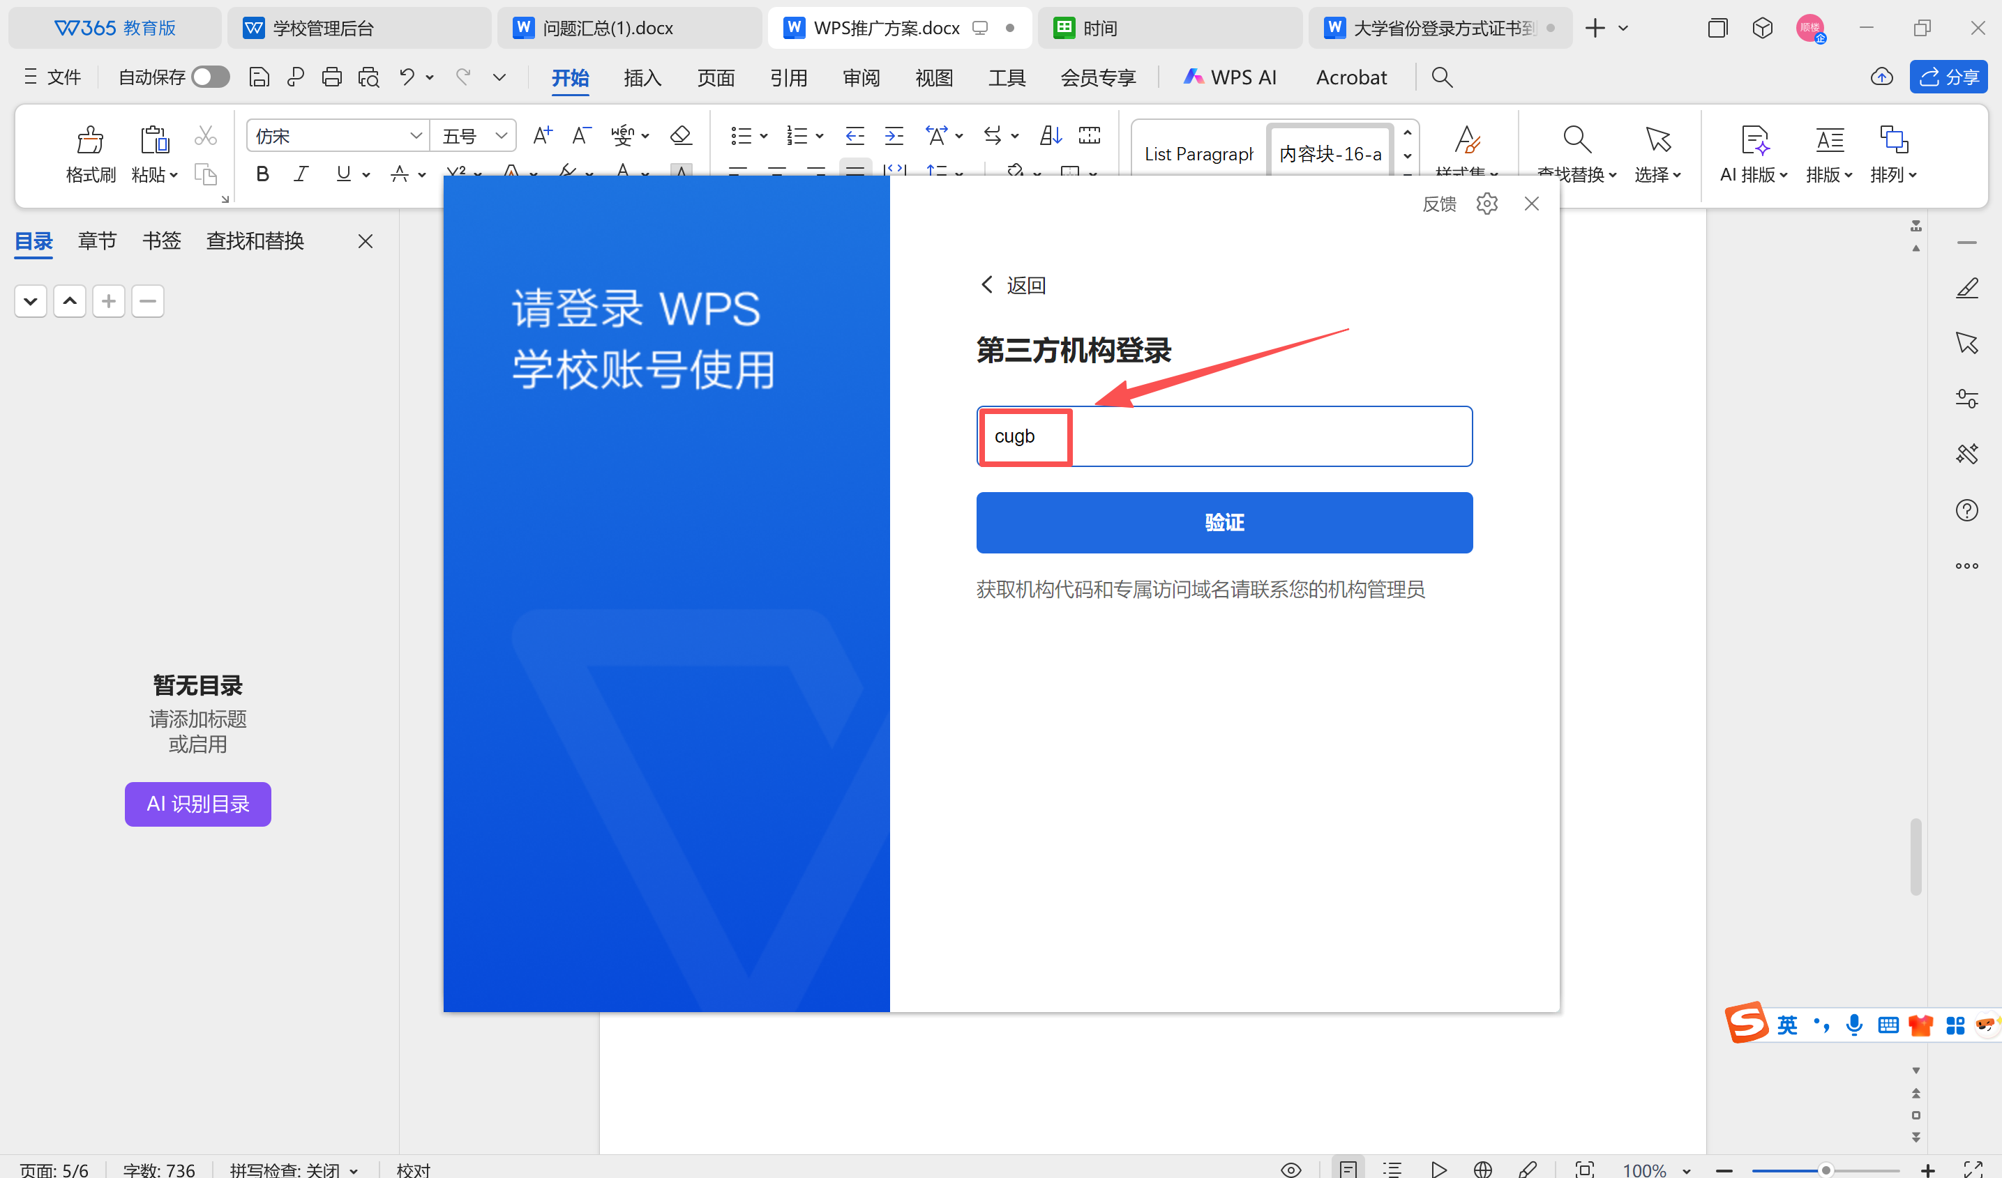Toggle Strikethrough formatting

coord(400,174)
